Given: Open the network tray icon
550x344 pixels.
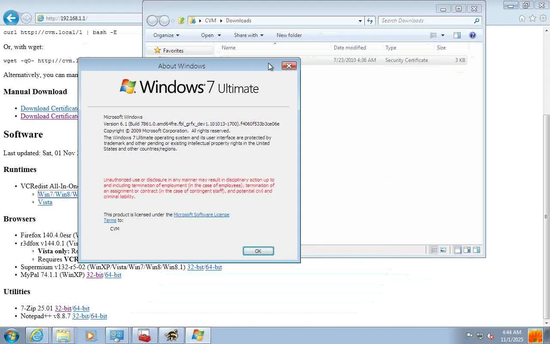Looking at the screenshot, I should [480, 336].
